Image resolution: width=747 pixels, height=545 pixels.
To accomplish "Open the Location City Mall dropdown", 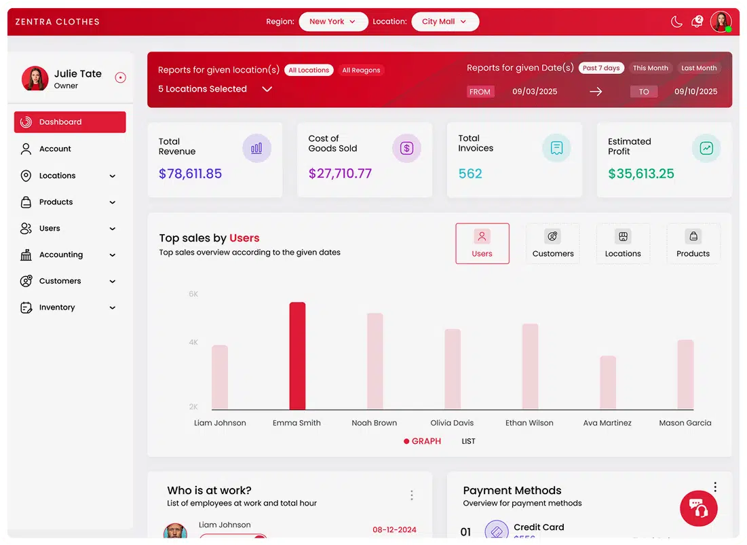I will tap(445, 21).
